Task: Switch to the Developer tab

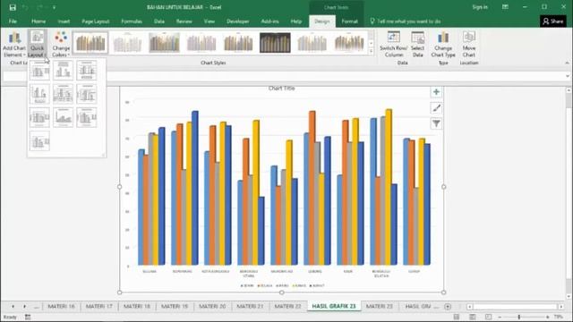Action: pyautogui.click(x=237, y=21)
